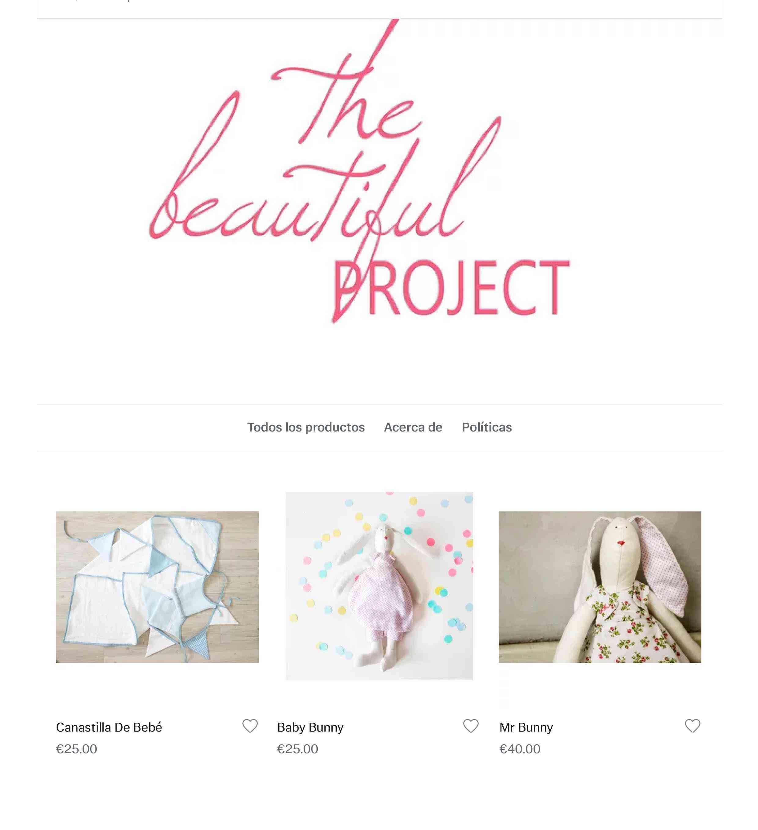The image size is (758, 830).
Task: Open the Todos los productos page
Action: [306, 427]
